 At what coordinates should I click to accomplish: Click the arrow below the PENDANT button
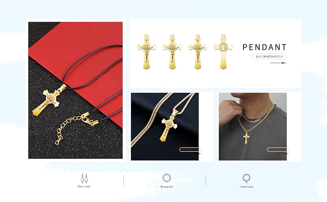(x=278, y=63)
